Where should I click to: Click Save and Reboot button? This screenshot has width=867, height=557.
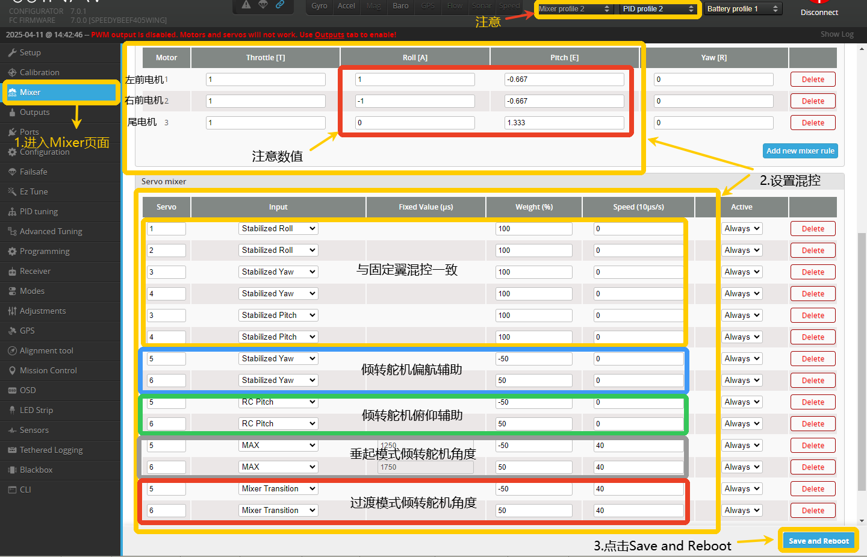pyautogui.click(x=819, y=541)
